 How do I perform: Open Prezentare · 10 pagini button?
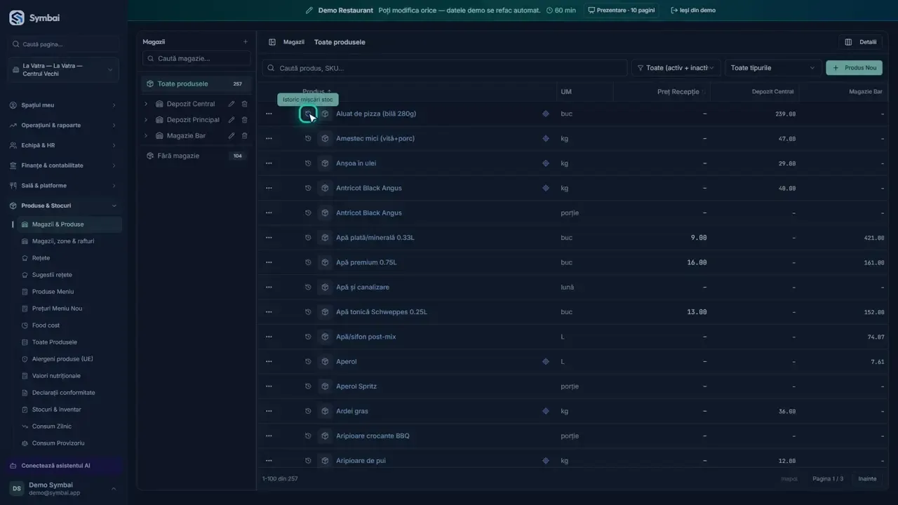click(621, 11)
